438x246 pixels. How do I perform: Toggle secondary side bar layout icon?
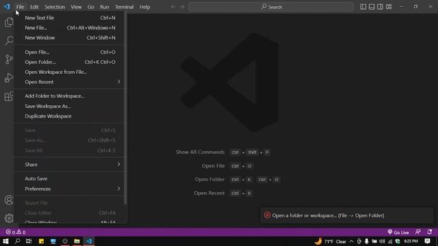click(380, 7)
